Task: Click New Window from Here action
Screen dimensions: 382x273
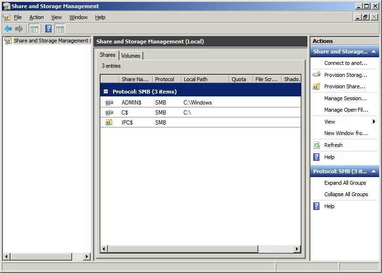Action: (346, 133)
